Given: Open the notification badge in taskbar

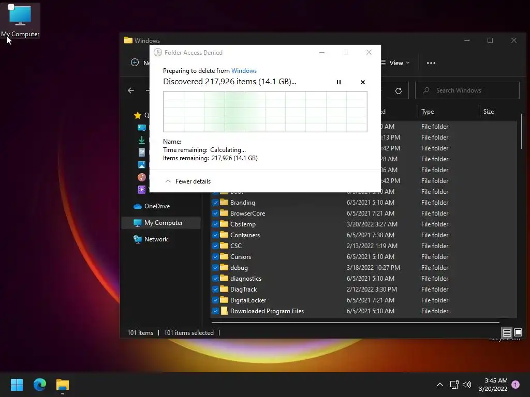Looking at the screenshot, I should coord(516,385).
